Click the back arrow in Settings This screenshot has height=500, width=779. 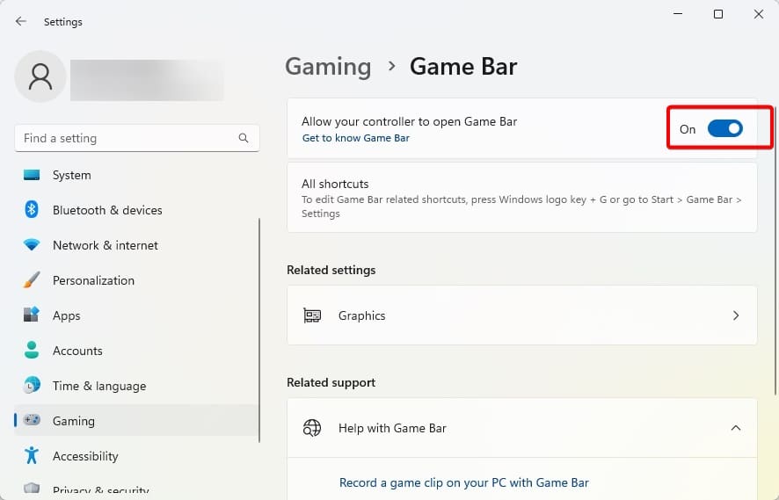point(20,21)
